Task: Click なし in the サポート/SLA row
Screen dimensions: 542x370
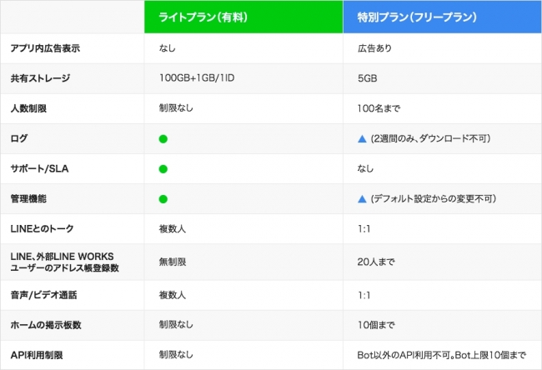Action: [x=366, y=168]
